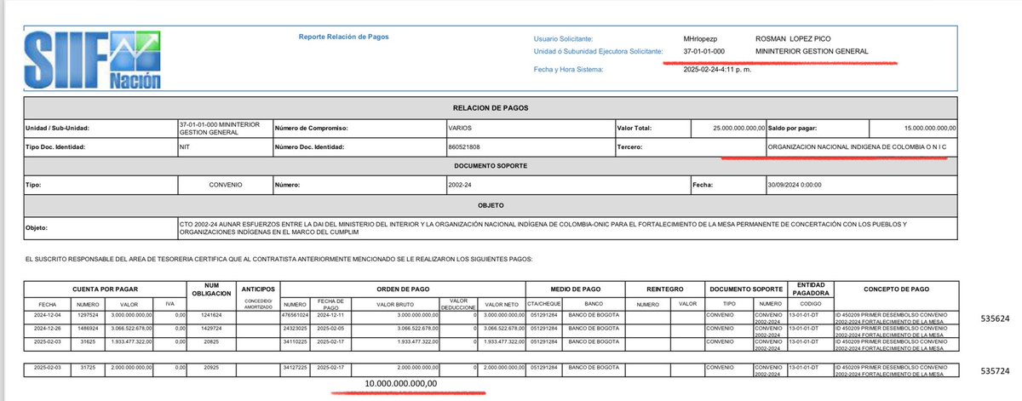1022x401 pixels.
Task: Click 'Unidad ó Subunidad Ejecutora Solicitante:' label
Action: pos(598,52)
